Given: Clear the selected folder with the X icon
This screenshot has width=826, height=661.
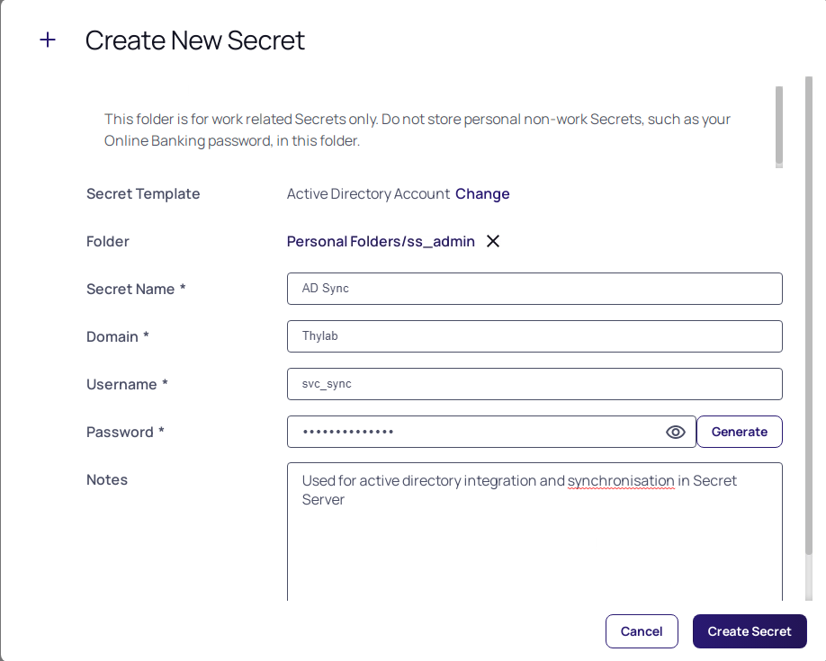Looking at the screenshot, I should point(492,241).
